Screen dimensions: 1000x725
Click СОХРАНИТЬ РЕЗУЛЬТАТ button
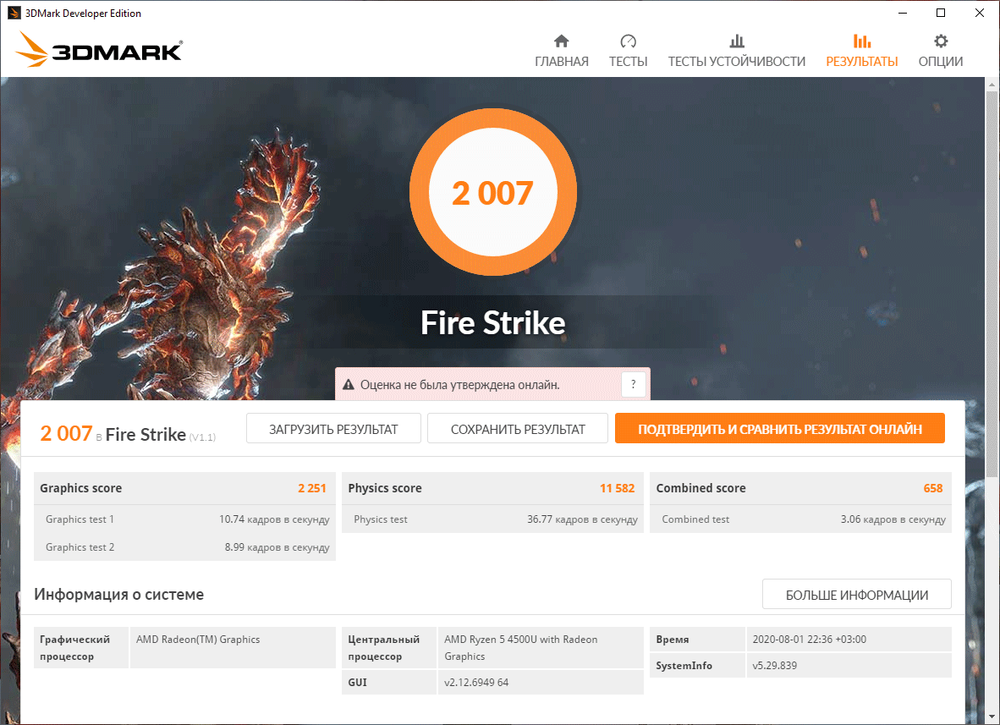(x=518, y=429)
